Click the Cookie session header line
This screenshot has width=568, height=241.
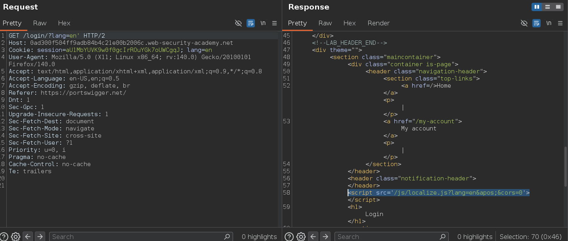pos(110,50)
